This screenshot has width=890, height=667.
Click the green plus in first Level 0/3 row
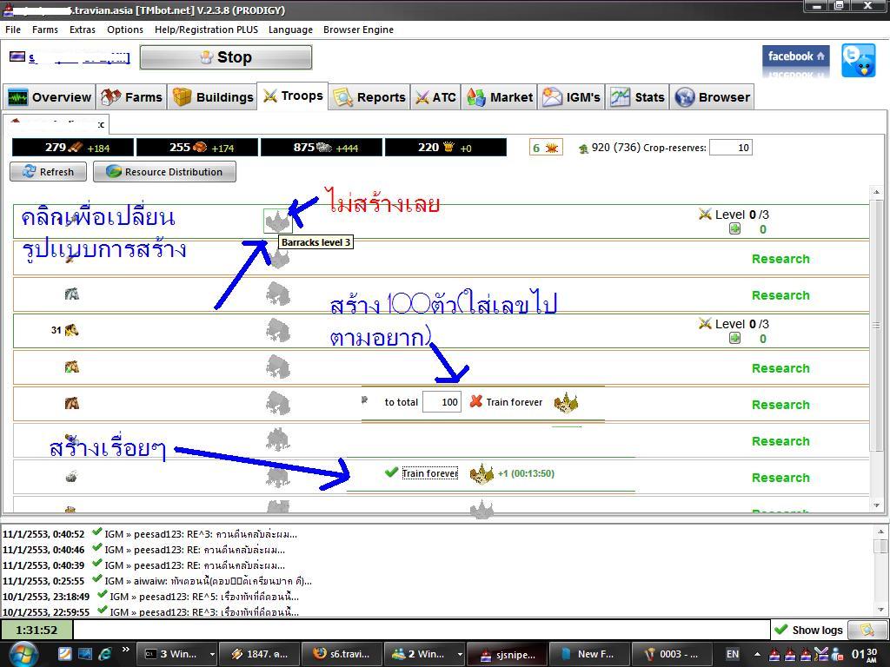click(x=734, y=228)
